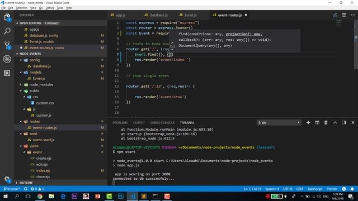Switch to the Output panel tab
The image size is (358, 201).
[x=139, y=123]
